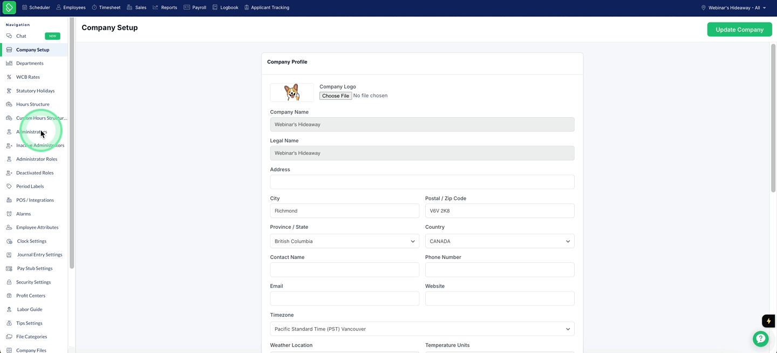Image resolution: width=777 pixels, height=353 pixels.
Task: Click the Departments icon in sidebar
Action: [9, 63]
